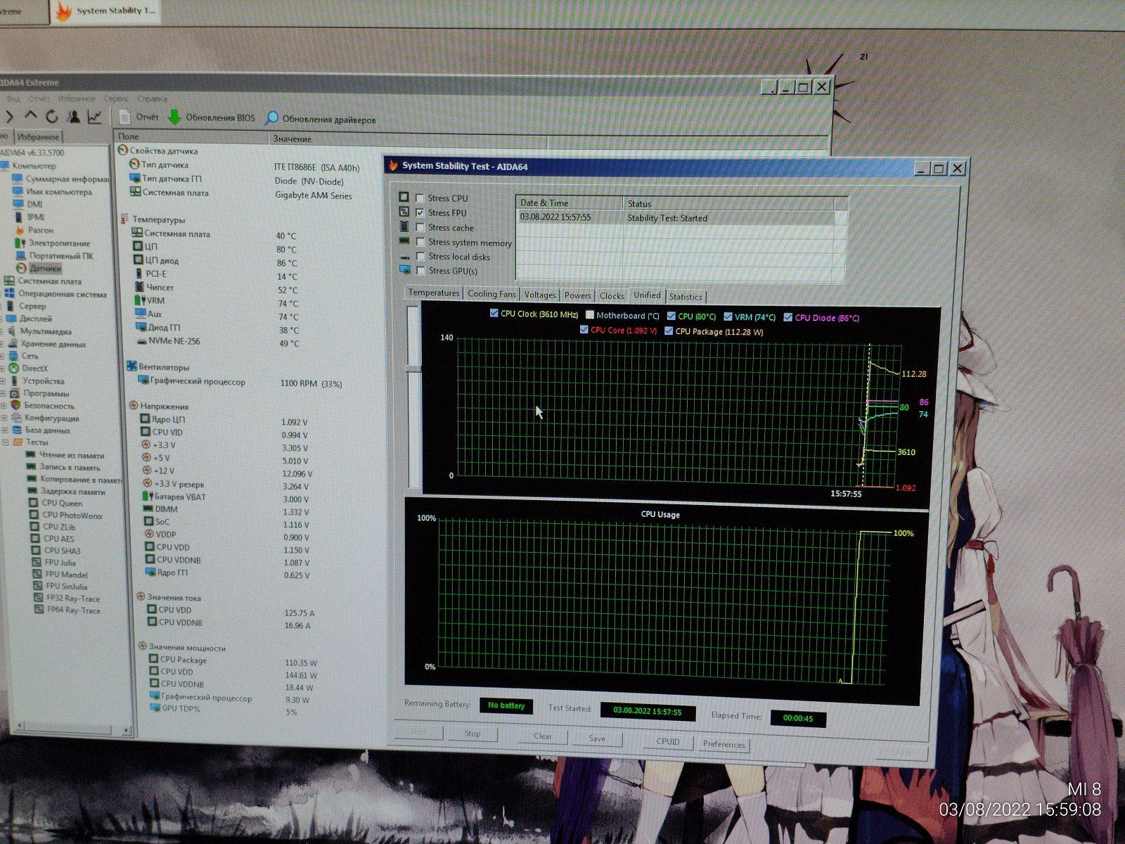Click the forward arrow navigation icon
1125x844 pixels.
point(10,116)
